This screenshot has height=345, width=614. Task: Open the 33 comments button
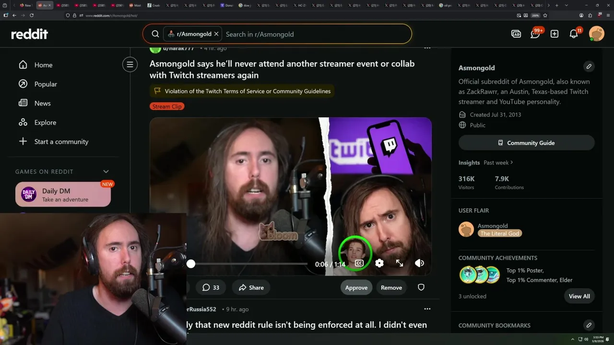211,287
